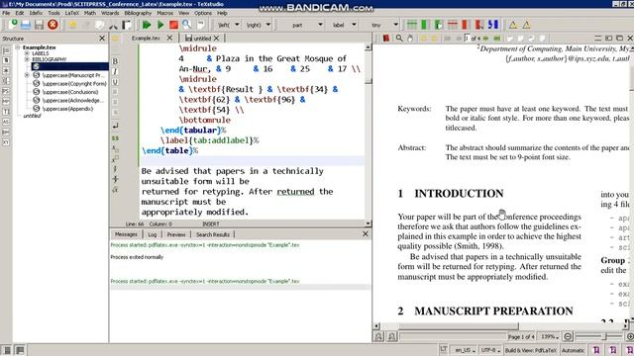634x356 pixels.
Task: Click the Italic I icon in editor sidebar
Action: point(115,71)
